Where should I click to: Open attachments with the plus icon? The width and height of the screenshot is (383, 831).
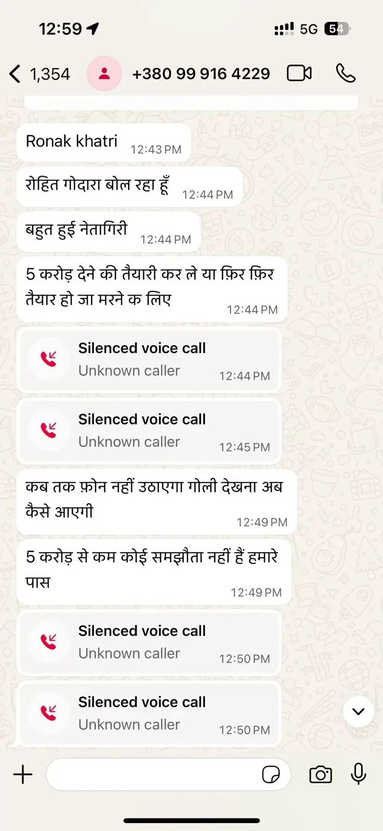coord(23,774)
